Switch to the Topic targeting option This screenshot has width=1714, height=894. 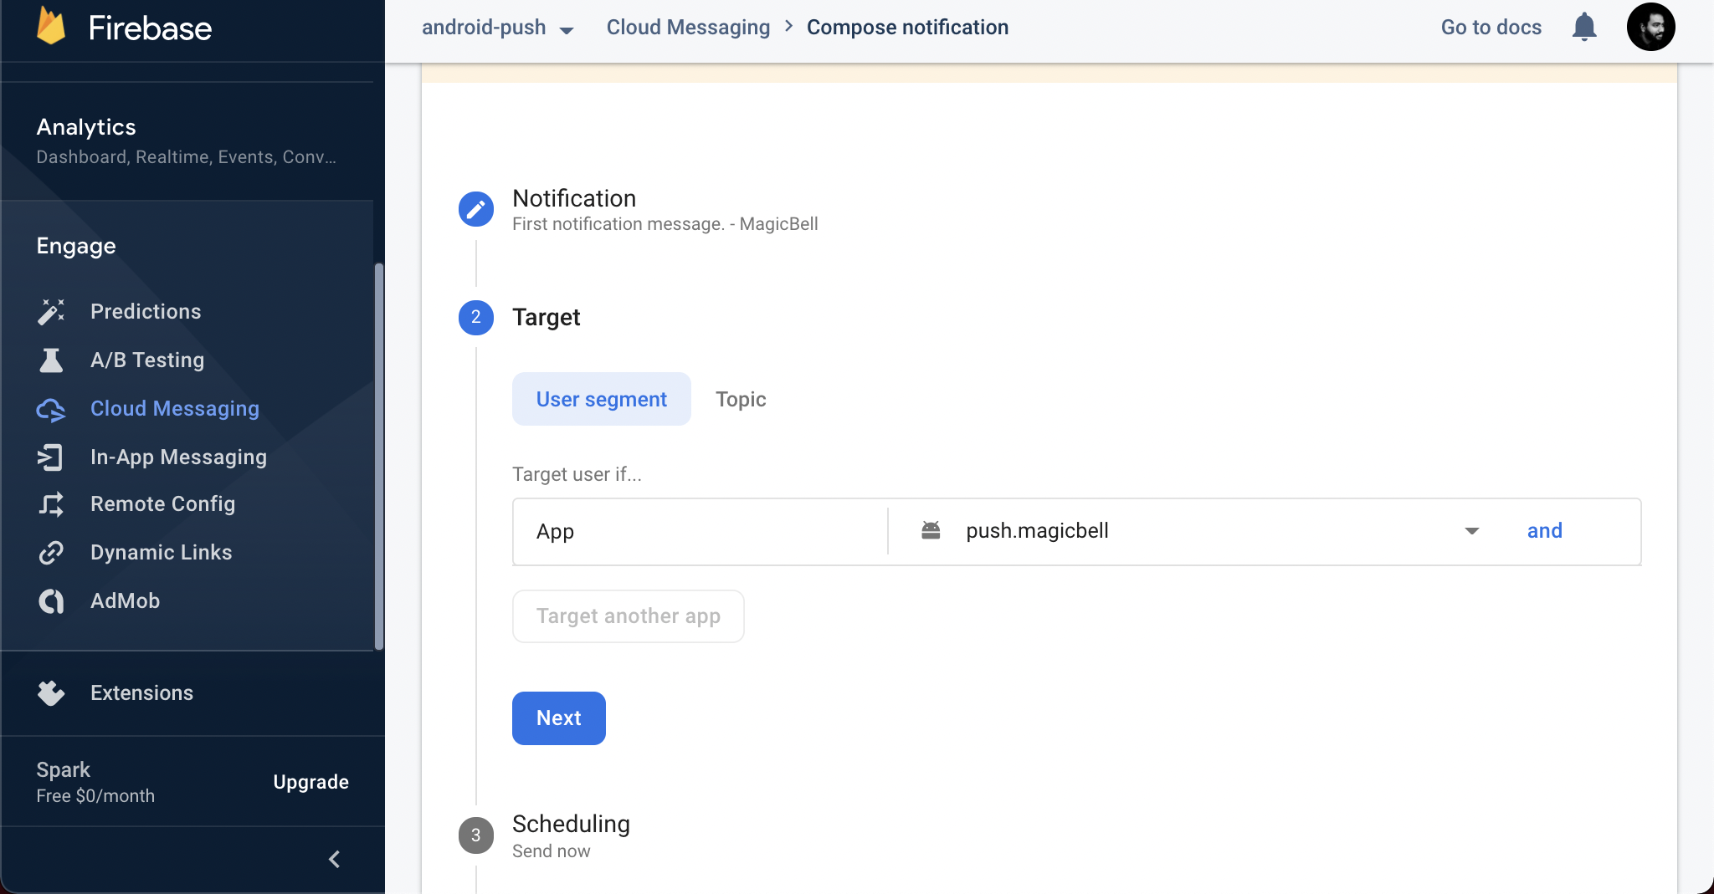740,399
